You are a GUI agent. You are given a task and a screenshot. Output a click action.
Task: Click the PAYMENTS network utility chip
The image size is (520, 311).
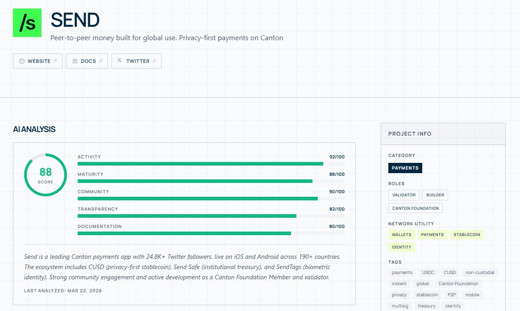pos(432,235)
